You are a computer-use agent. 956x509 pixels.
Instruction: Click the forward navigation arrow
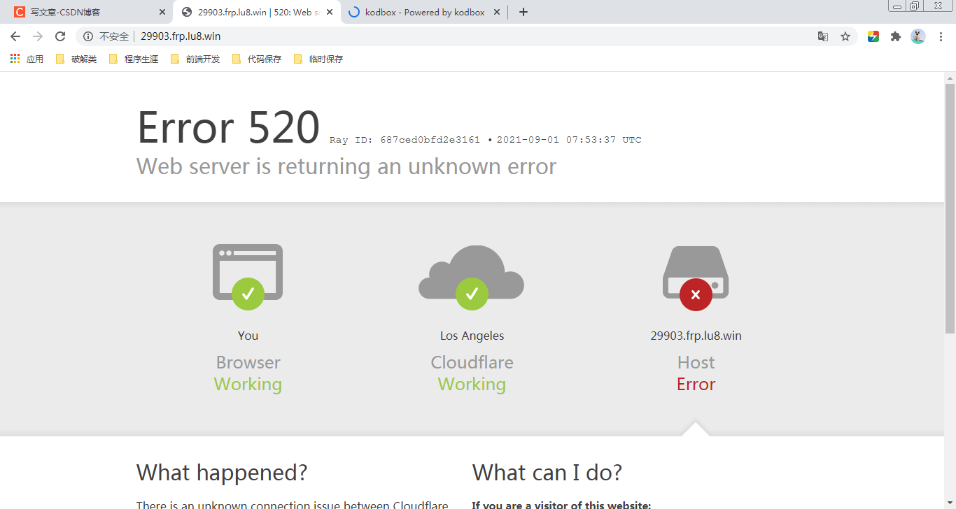38,36
